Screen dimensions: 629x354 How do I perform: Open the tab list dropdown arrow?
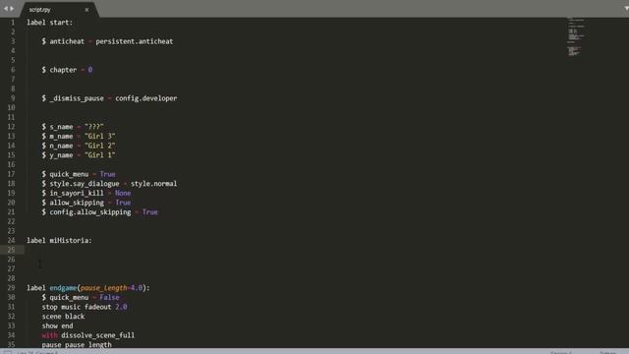(626, 9)
